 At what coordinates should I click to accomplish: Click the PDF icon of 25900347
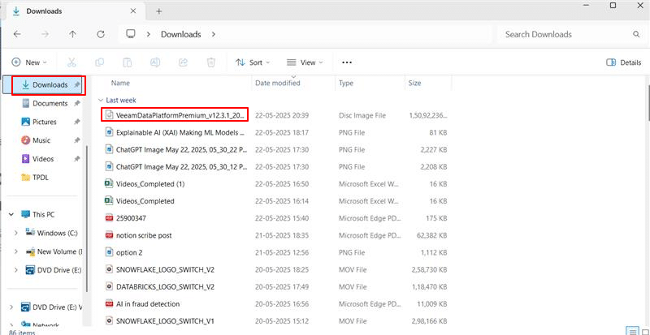coord(109,218)
